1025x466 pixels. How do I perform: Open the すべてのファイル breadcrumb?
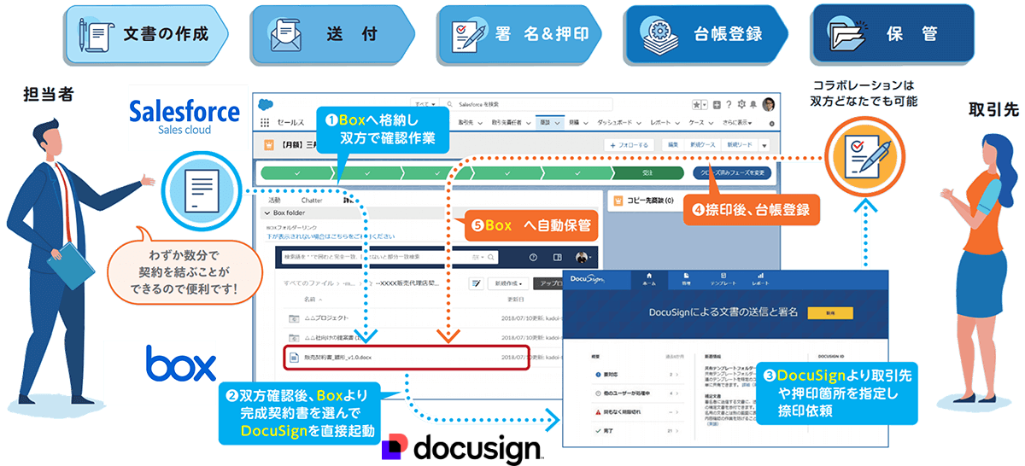tap(308, 283)
